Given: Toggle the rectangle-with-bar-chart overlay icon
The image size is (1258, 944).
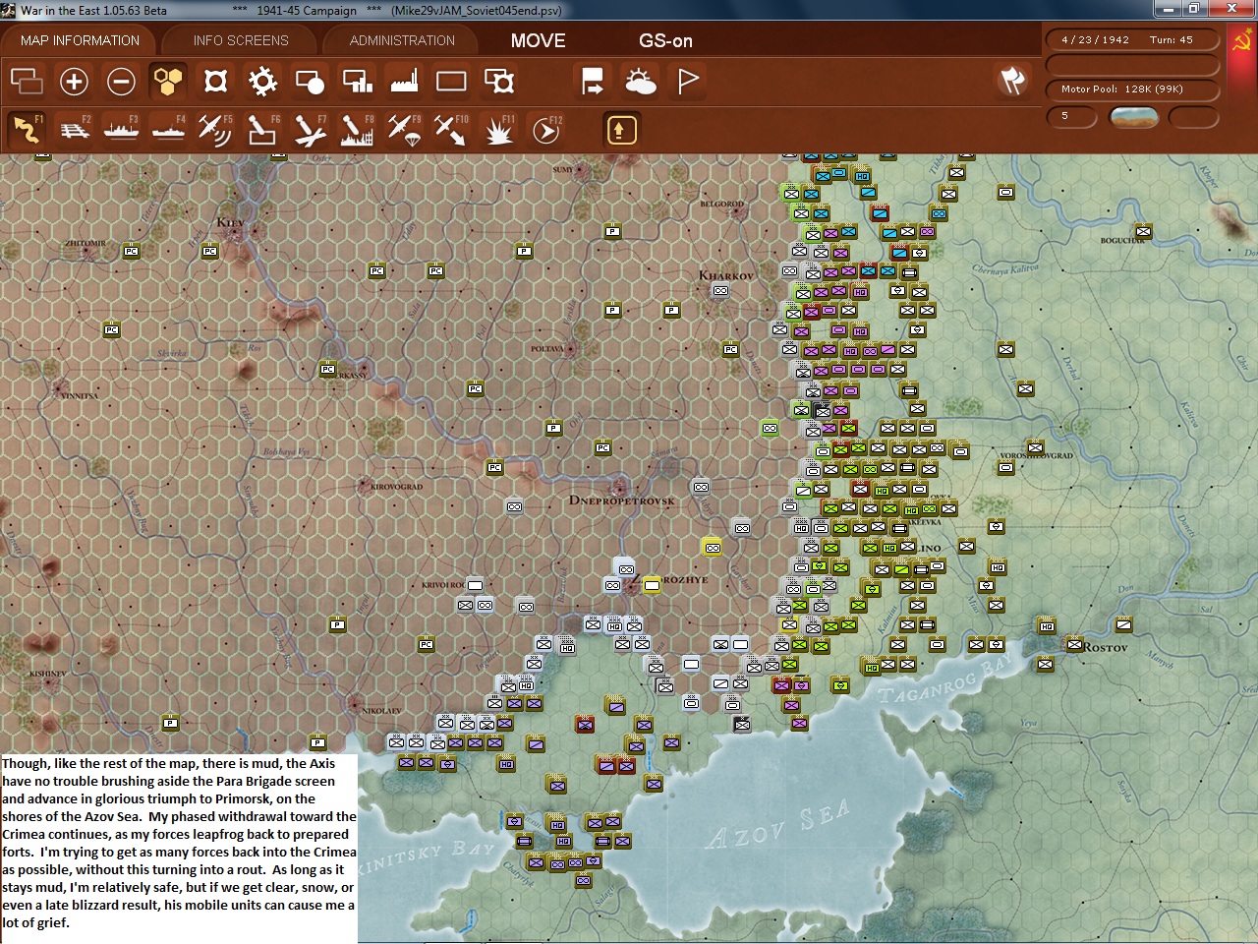Looking at the screenshot, I should point(357,81).
